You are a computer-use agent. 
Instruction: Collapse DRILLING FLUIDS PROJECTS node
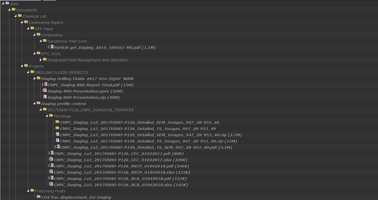pyautogui.click(x=28, y=72)
